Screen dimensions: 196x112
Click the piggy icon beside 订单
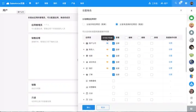(87, 75)
